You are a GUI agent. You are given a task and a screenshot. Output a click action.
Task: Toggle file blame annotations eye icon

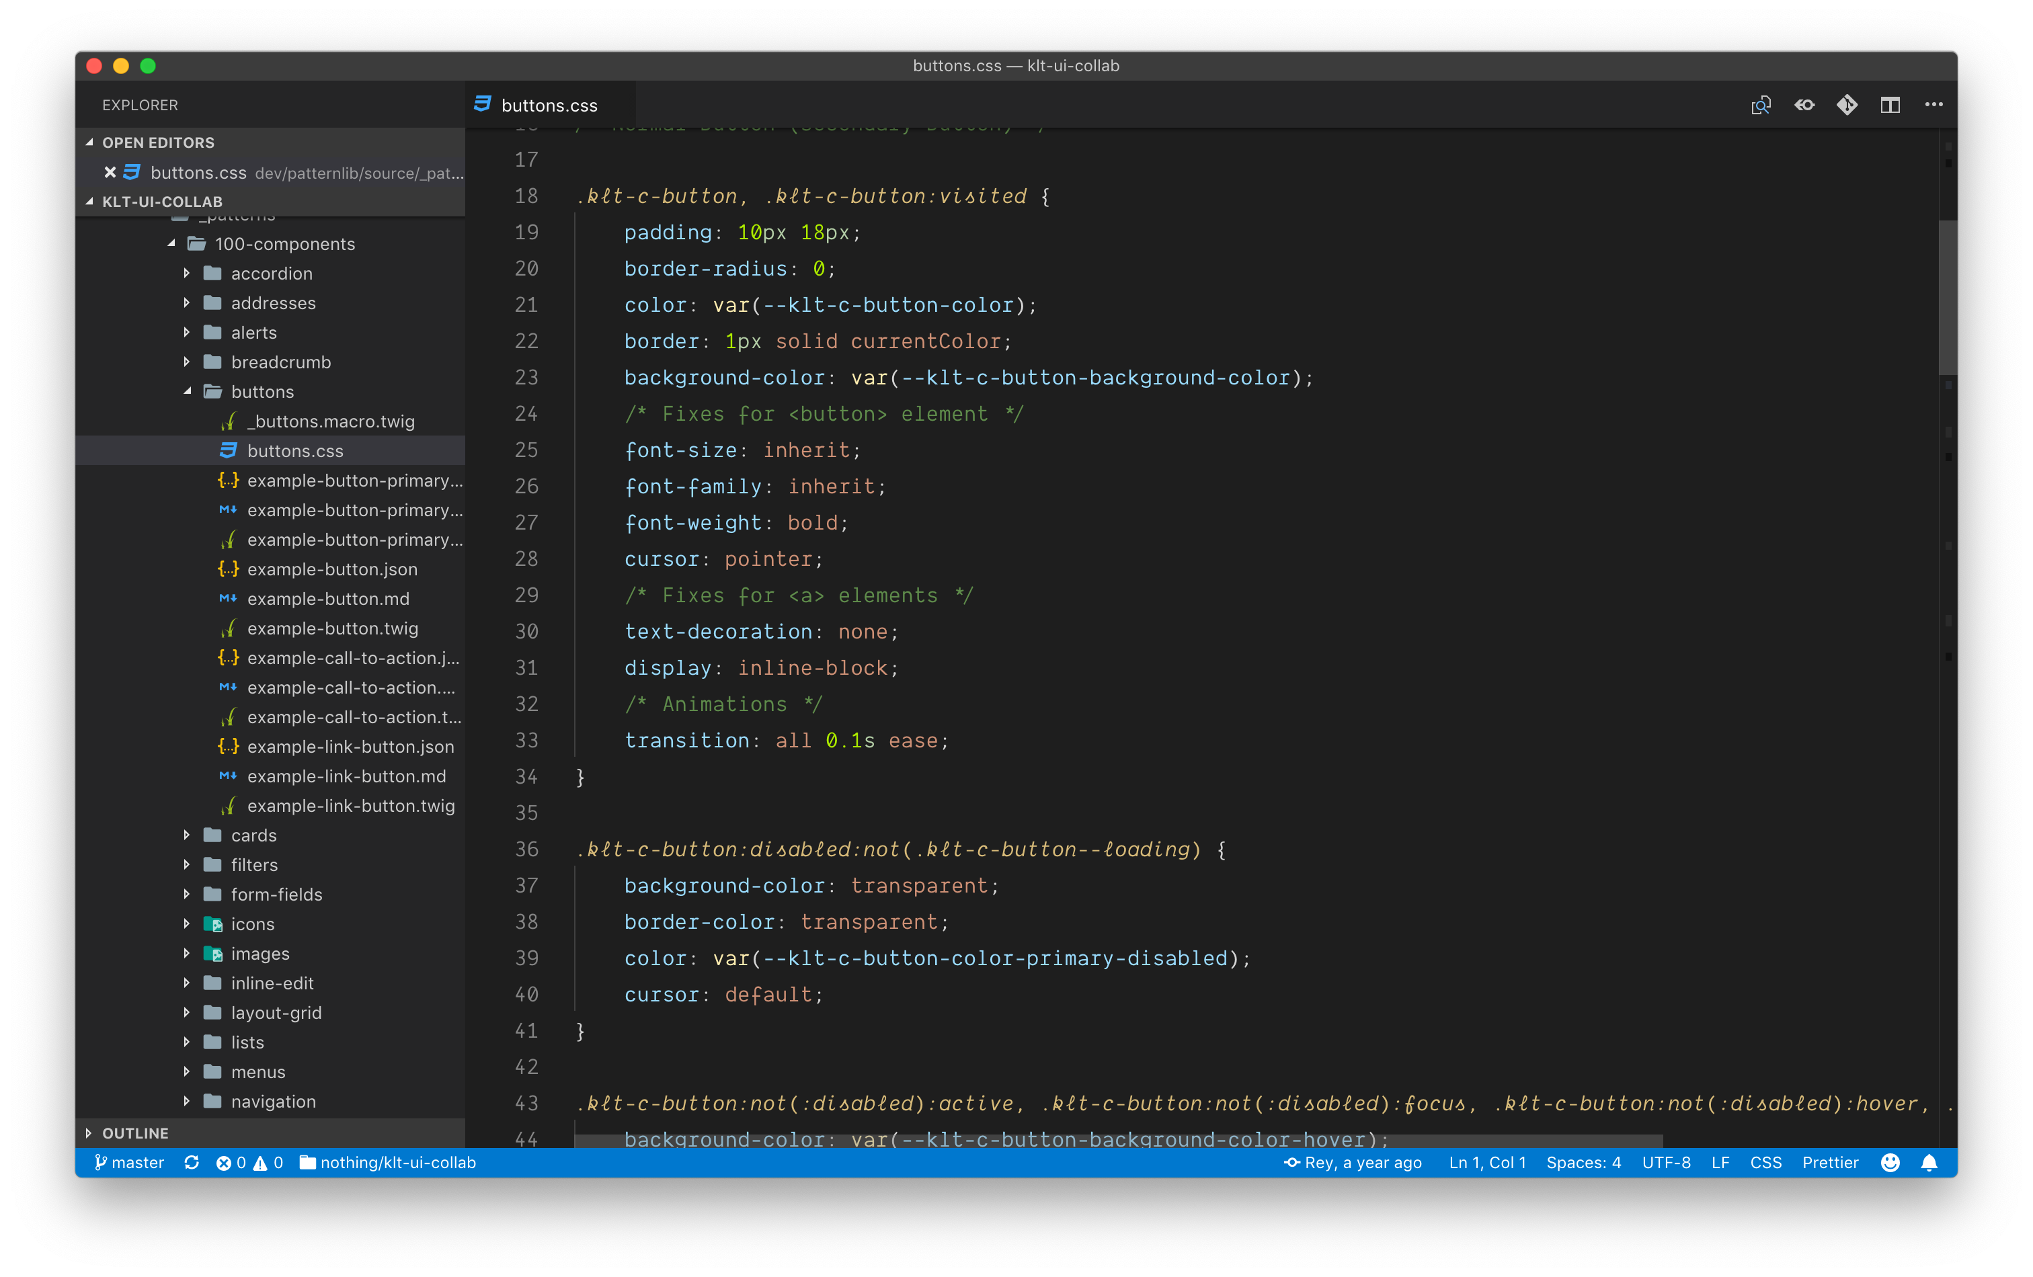coord(1804,106)
